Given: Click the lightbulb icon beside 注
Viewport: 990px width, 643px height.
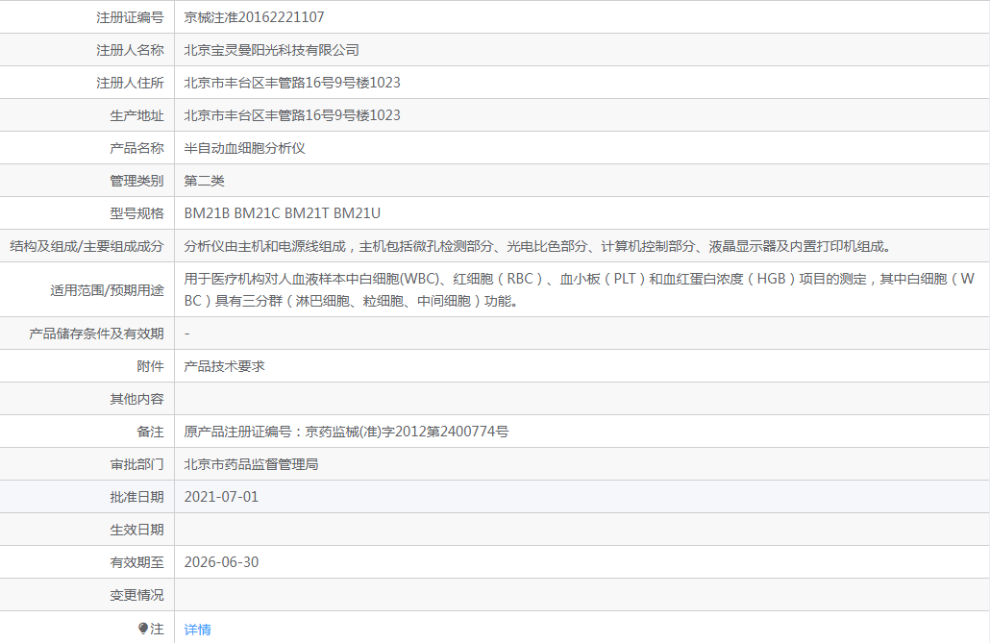Looking at the screenshot, I should coord(143,628).
